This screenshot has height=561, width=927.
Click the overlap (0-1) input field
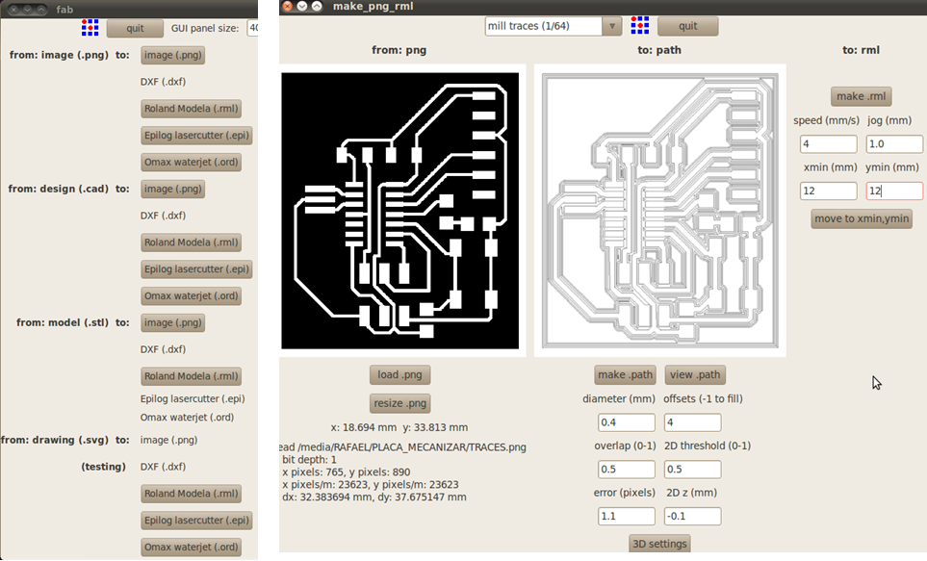tap(626, 470)
